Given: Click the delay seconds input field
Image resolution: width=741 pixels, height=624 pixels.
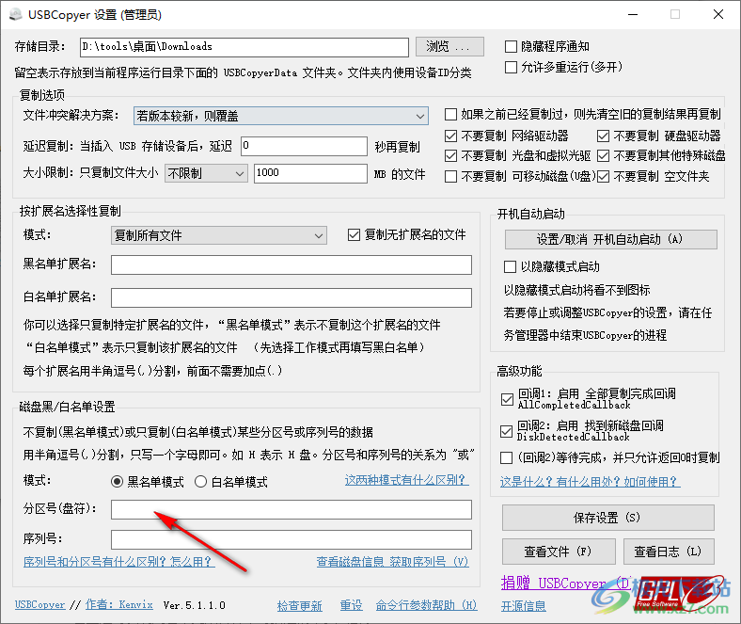Looking at the screenshot, I should [x=304, y=146].
